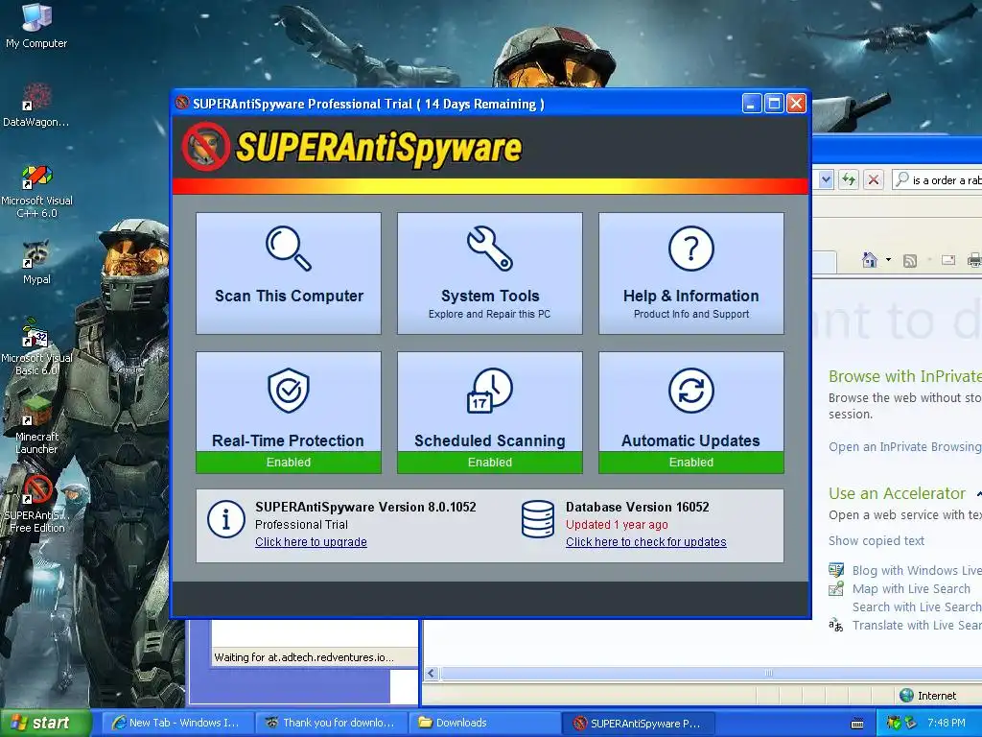Open System Tools wrench tile
The width and height of the screenshot is (982, 737).
pyautogui.click(x=490, y=273)
